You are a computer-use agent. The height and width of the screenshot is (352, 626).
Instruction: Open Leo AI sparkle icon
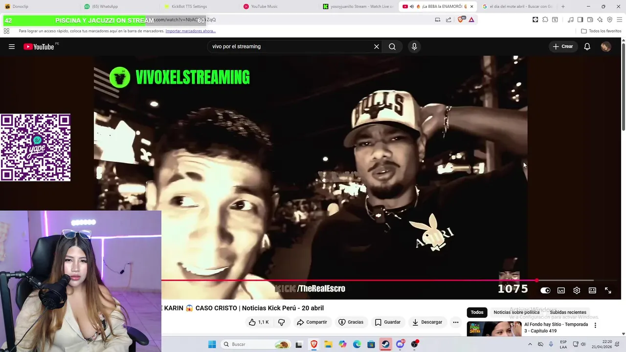[600, 20]
